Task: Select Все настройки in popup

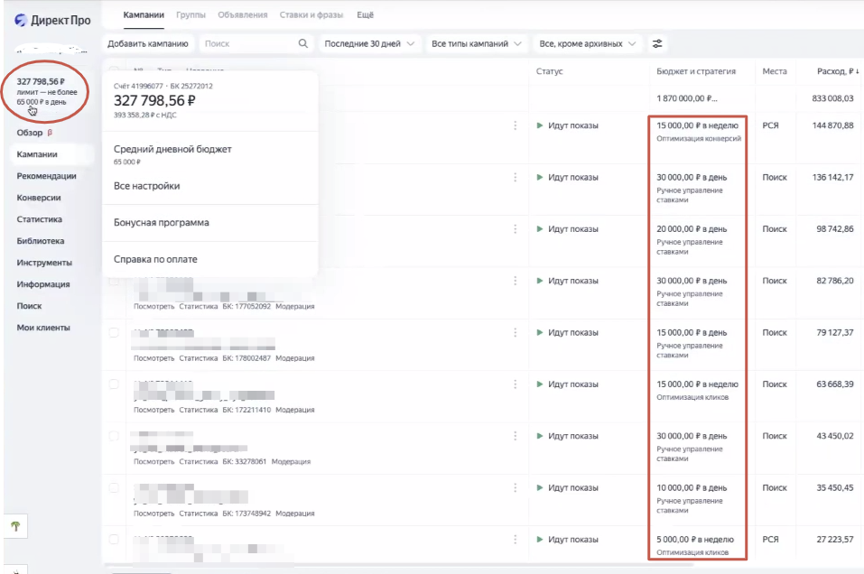Action: [x=146, y=186]
